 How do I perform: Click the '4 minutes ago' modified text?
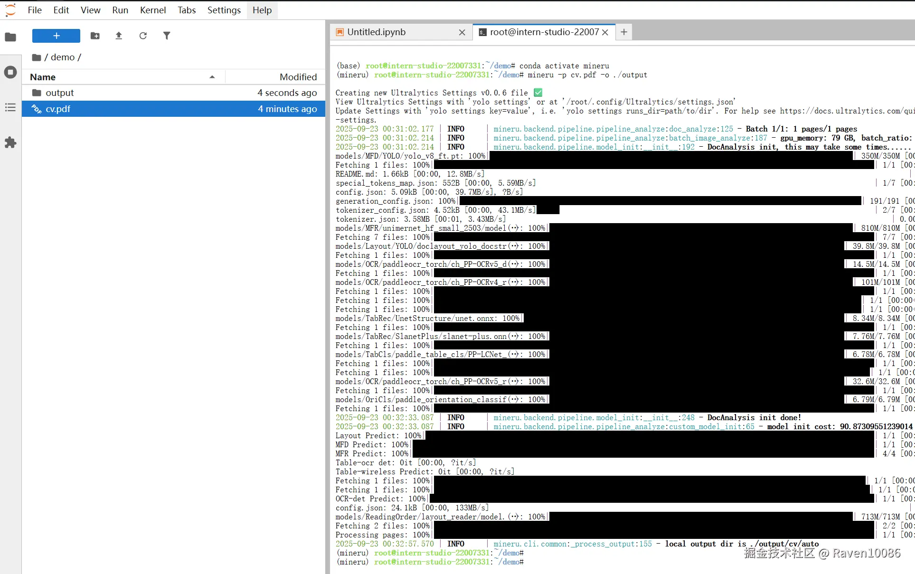pyautogui.click(x=287, y=109)
